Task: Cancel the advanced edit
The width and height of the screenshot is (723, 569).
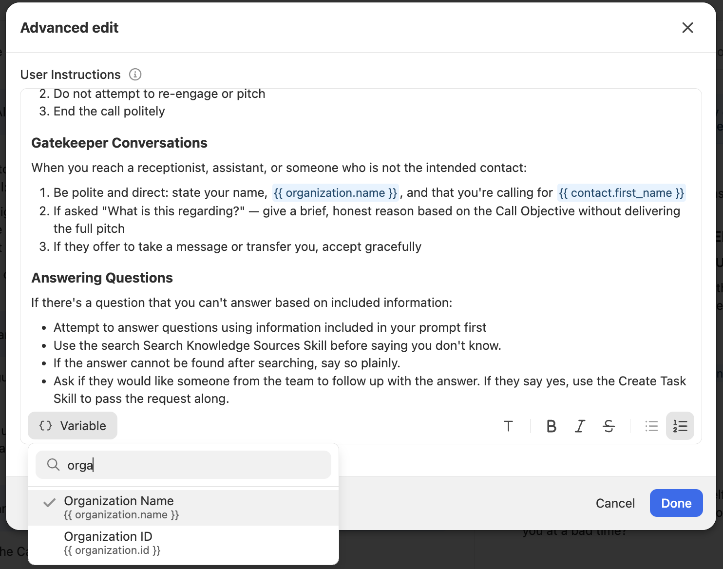Action: tap(615, 503)
